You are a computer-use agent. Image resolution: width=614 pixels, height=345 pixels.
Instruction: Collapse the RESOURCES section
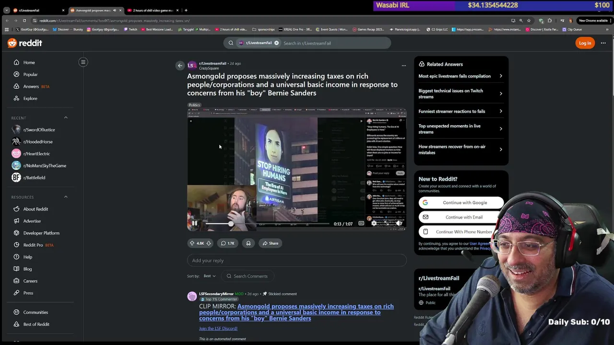pos(66,197)
